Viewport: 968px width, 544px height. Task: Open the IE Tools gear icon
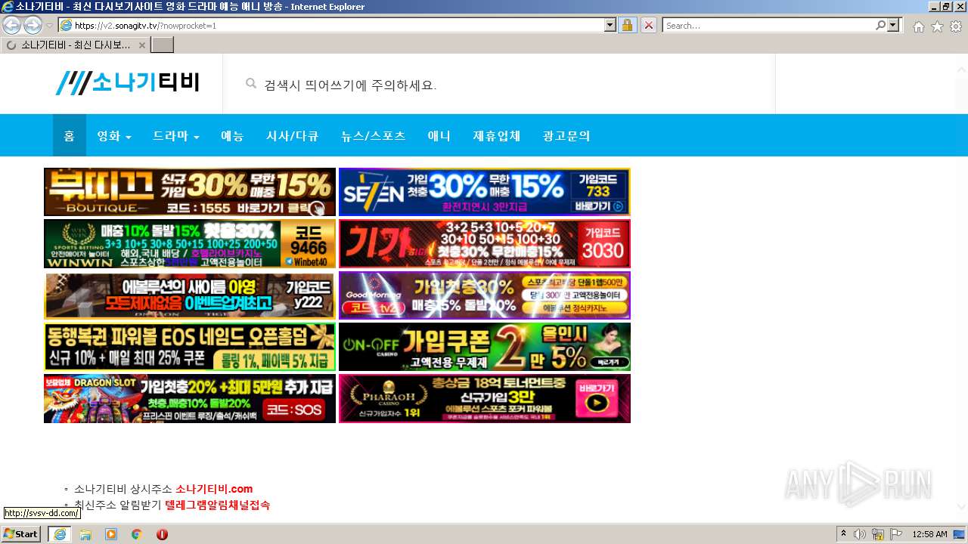coord(956,26)
